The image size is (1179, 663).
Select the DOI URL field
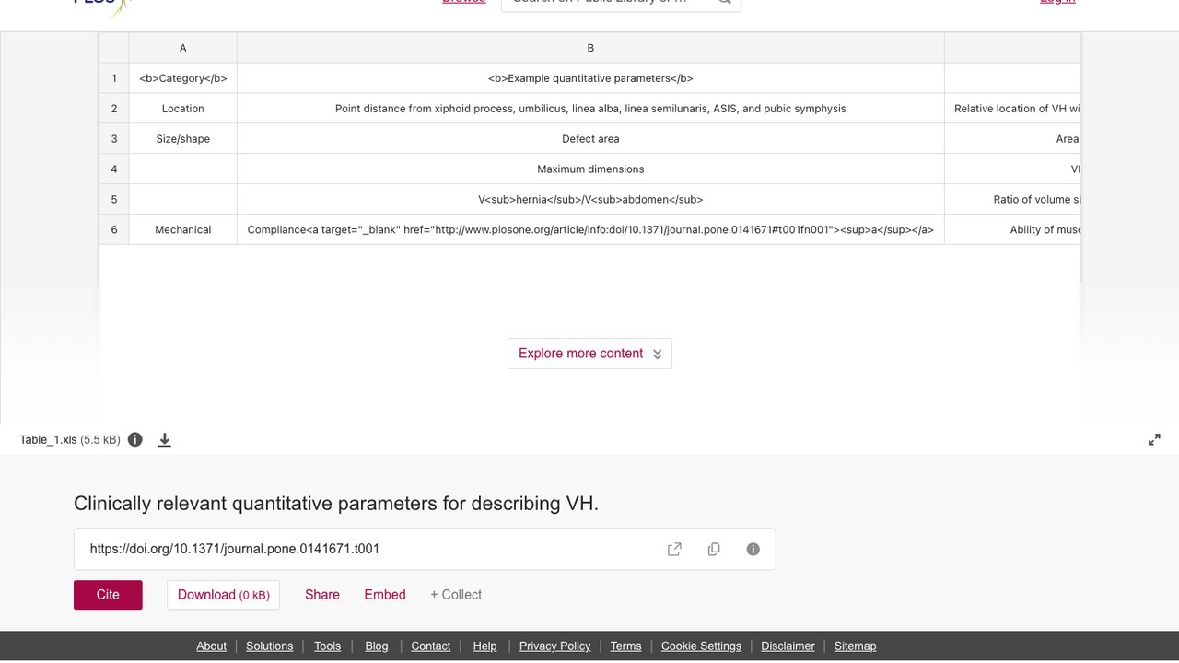425,549
